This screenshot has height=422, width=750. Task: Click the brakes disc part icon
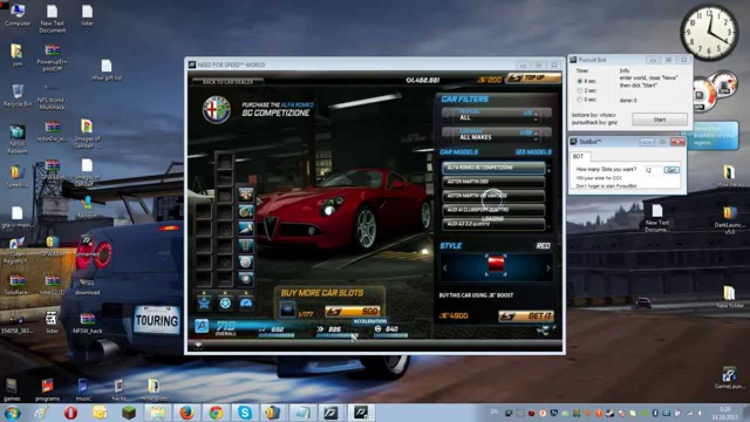pyautogui.click(x=246, y=262)
